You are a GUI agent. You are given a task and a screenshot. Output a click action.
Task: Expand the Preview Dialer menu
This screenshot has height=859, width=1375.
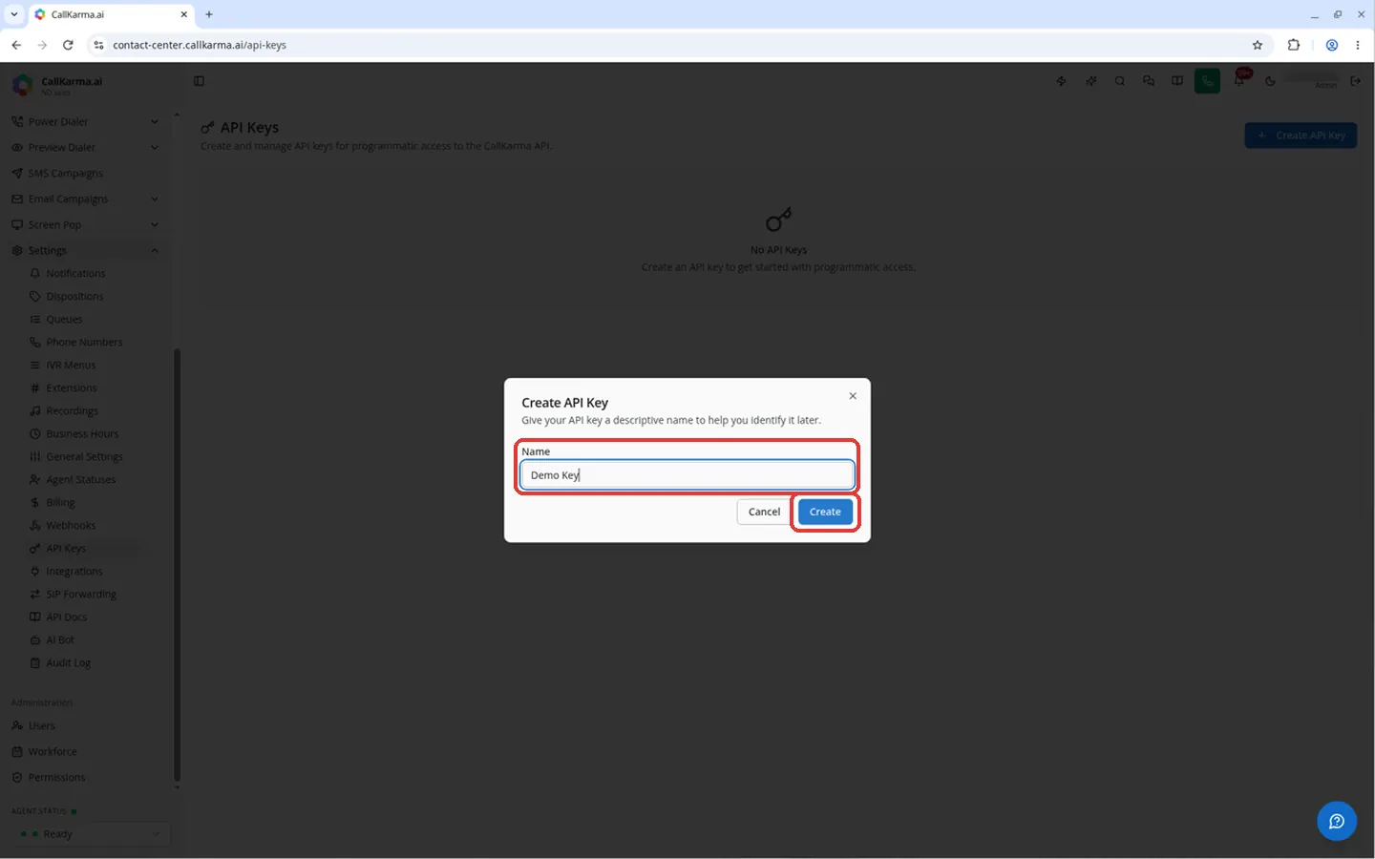(84, 147)
